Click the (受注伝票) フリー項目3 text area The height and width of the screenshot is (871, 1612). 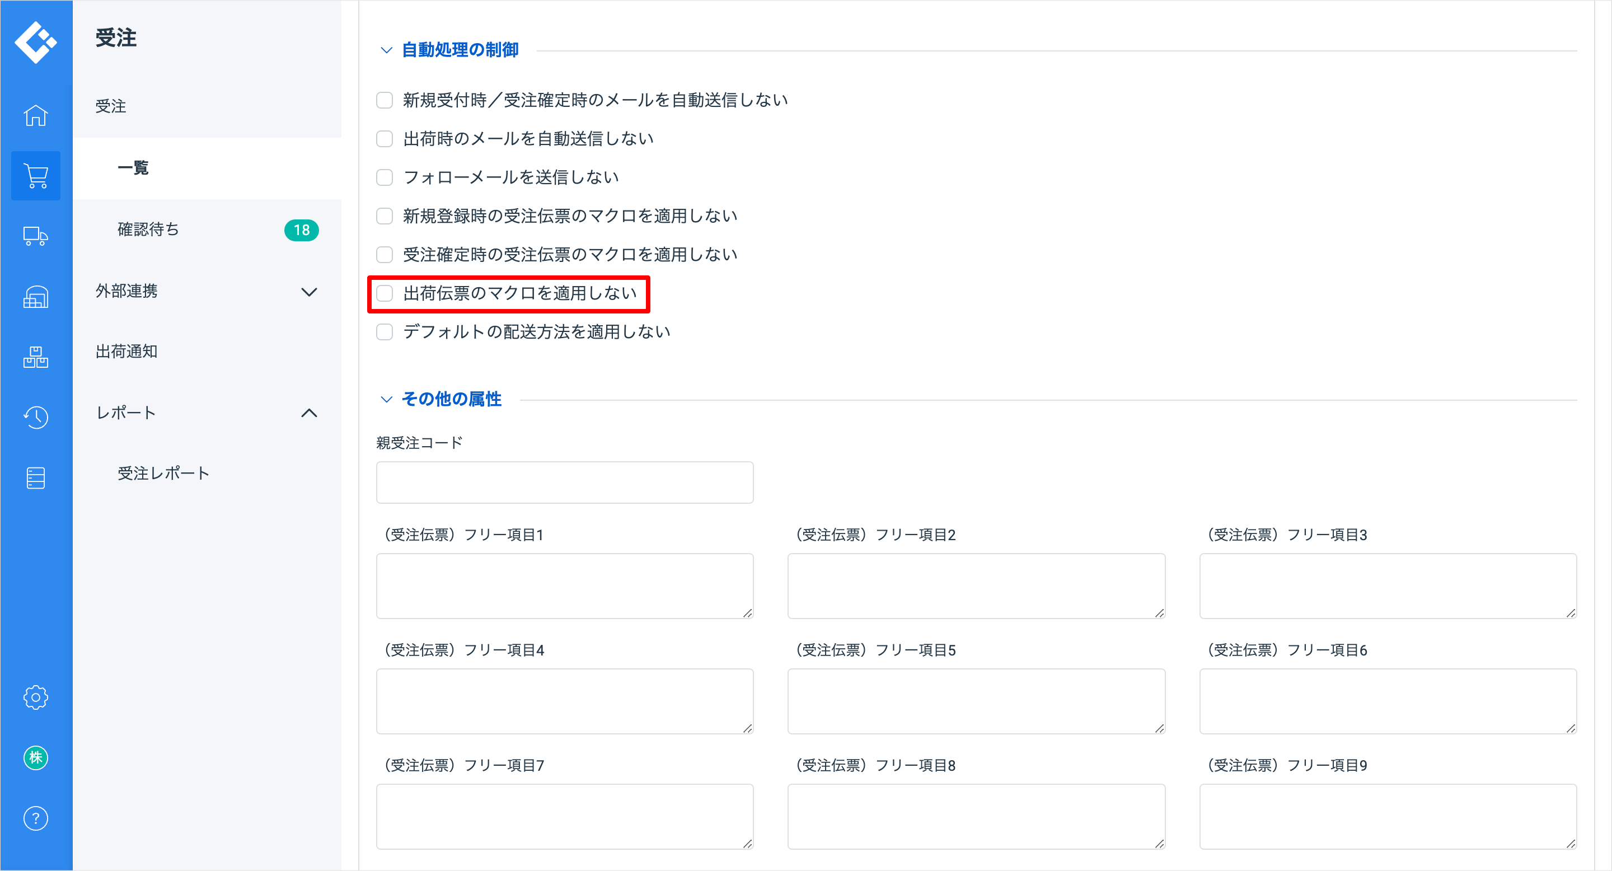click(1388, 586)
